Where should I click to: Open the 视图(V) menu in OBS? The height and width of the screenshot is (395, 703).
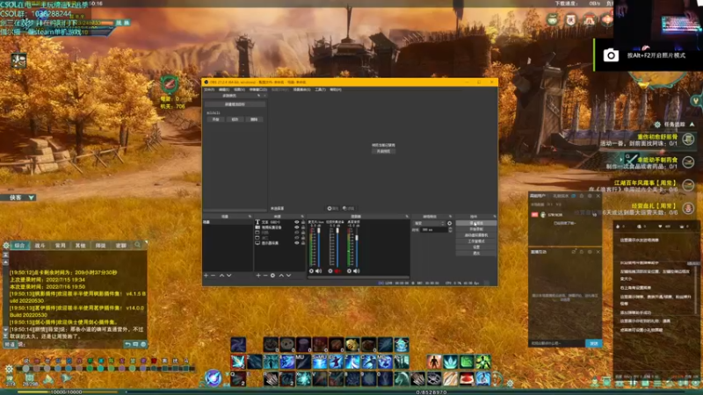[x=239, y=90]
